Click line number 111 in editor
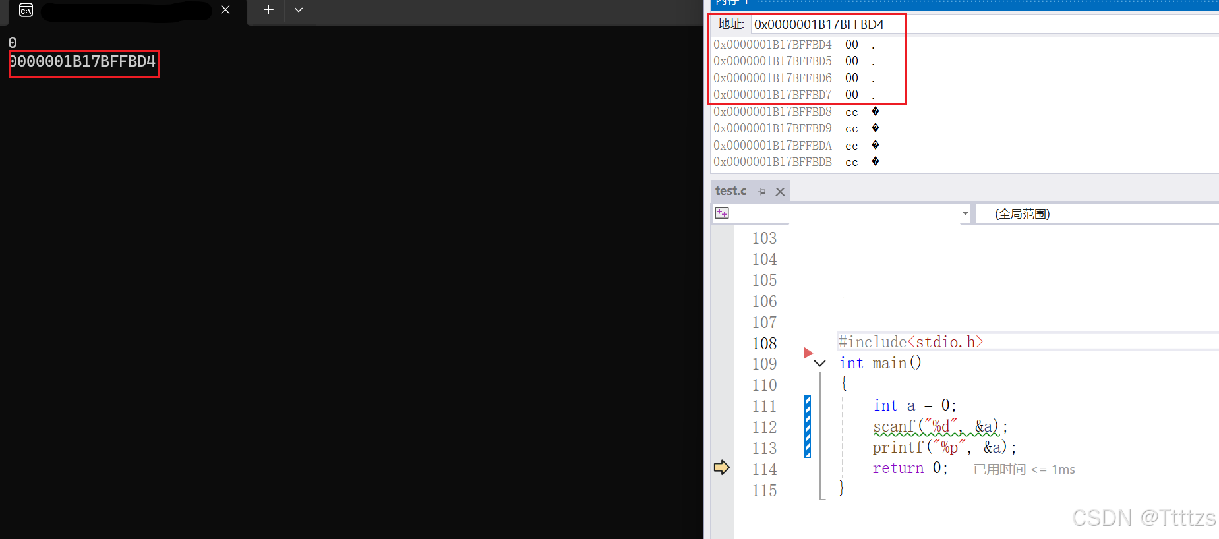The height and width of the screenshot is (539, 1219). click(x=765, y=406)
